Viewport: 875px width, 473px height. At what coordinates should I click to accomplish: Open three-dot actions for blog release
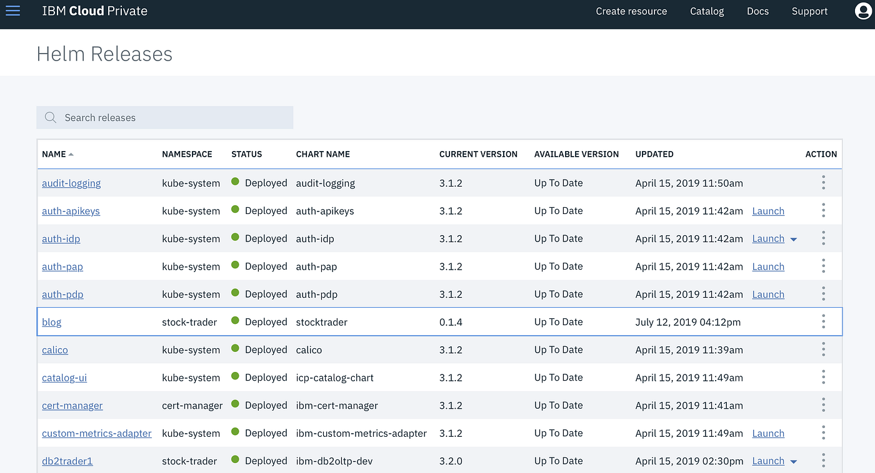823,322
